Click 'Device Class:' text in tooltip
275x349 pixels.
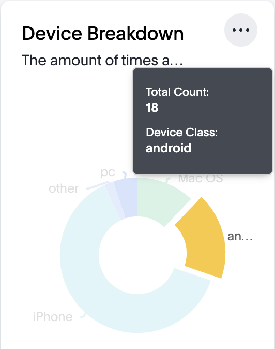[182, 132]
